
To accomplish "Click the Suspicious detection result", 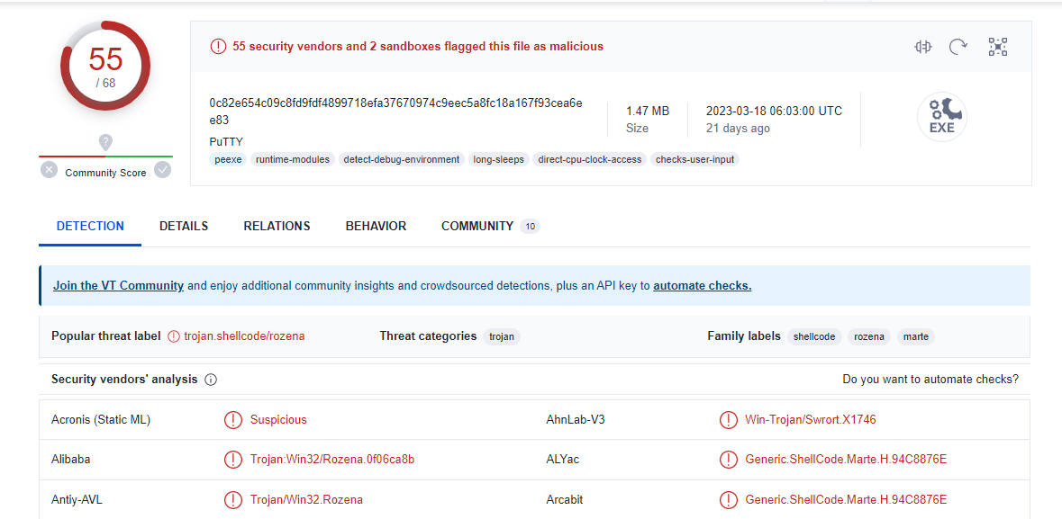I will point(278,419).
